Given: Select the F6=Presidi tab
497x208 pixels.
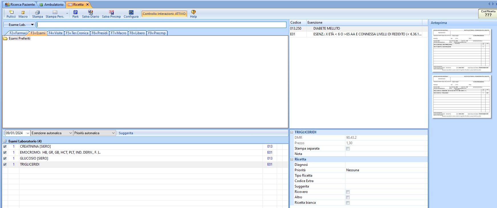Looking at the screenshot, I should 100,33.
